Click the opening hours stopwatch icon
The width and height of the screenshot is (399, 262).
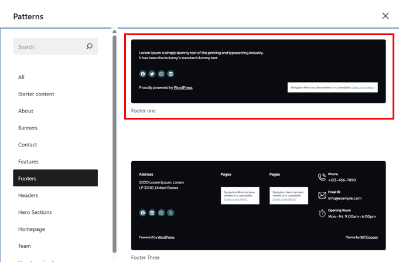tap(322, 213)
